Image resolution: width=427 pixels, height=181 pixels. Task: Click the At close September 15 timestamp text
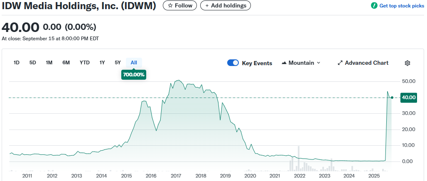click(50, 39)
